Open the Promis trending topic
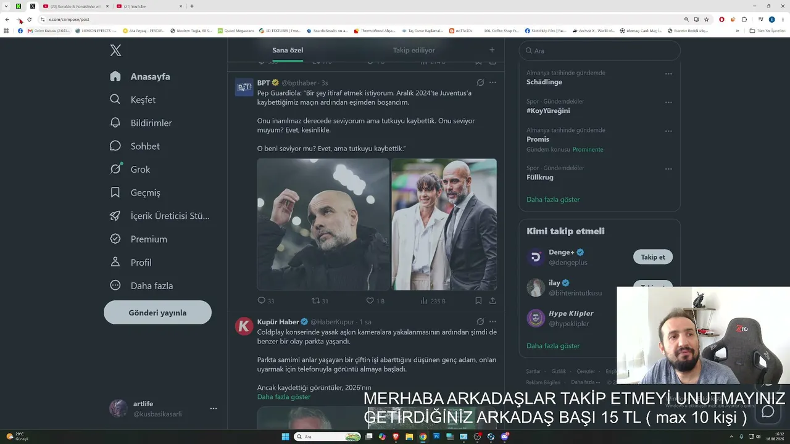 coord(538,139)
